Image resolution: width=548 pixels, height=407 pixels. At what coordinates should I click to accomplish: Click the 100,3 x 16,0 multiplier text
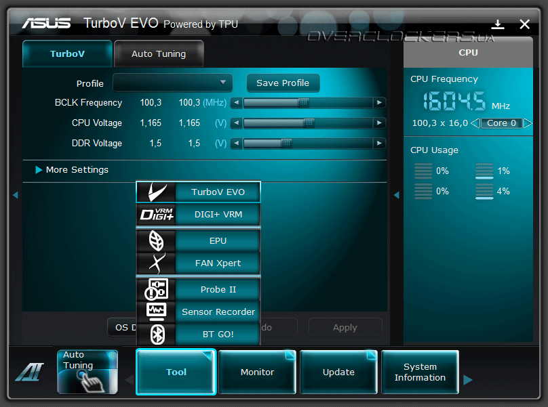coord(439,123)
